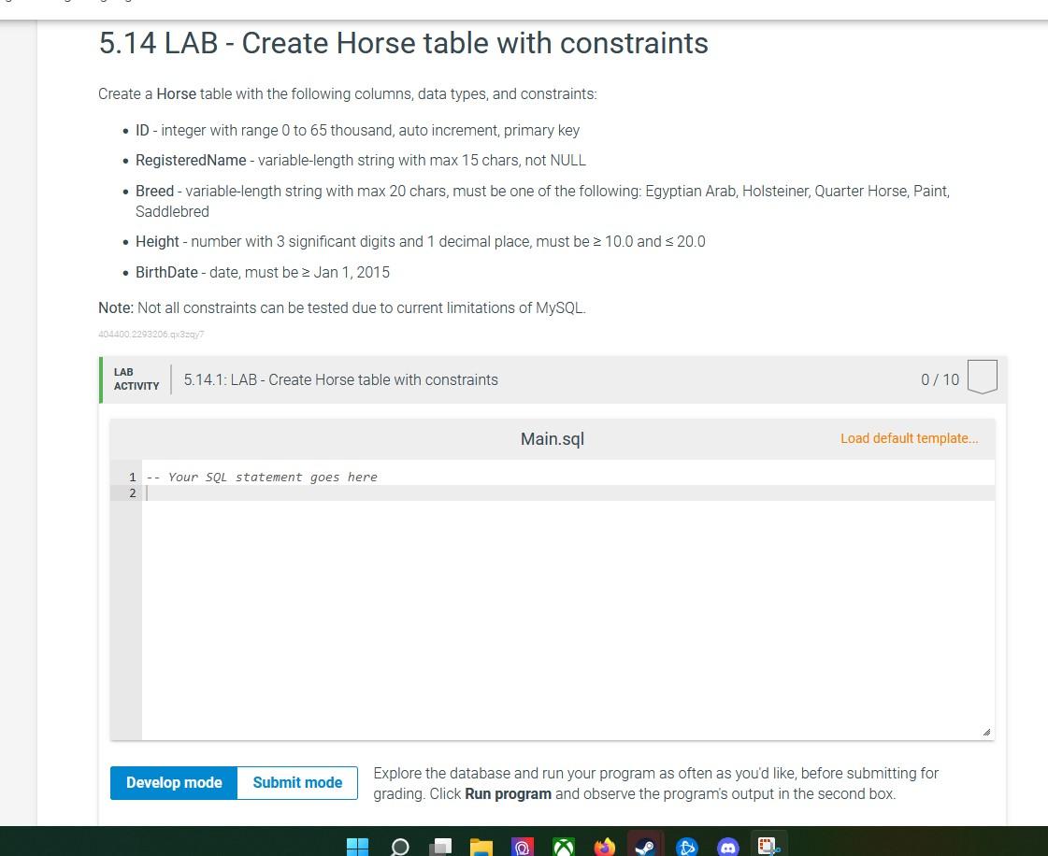This screenshot has height=856, width=1048.
Task: Open the Load default template options
Action: (x=909, y=438)
